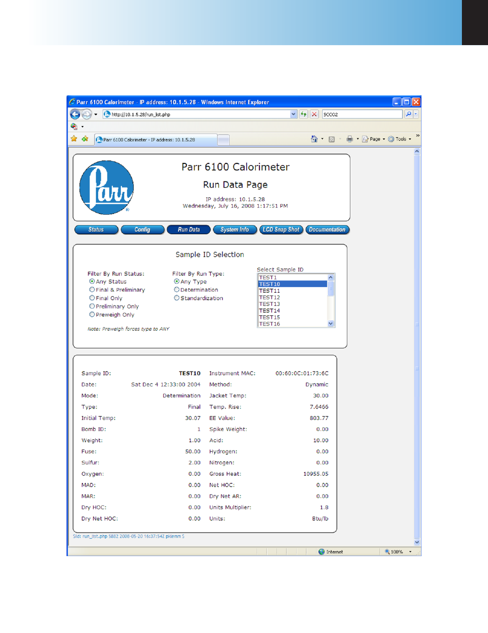Choose the Final Only radio option
The height and width of the screenshot is (633, 488).
tap(92, 298)
